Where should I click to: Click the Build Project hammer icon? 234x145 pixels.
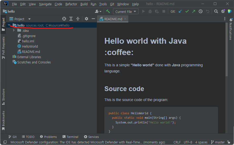click(x=108, y=11)
